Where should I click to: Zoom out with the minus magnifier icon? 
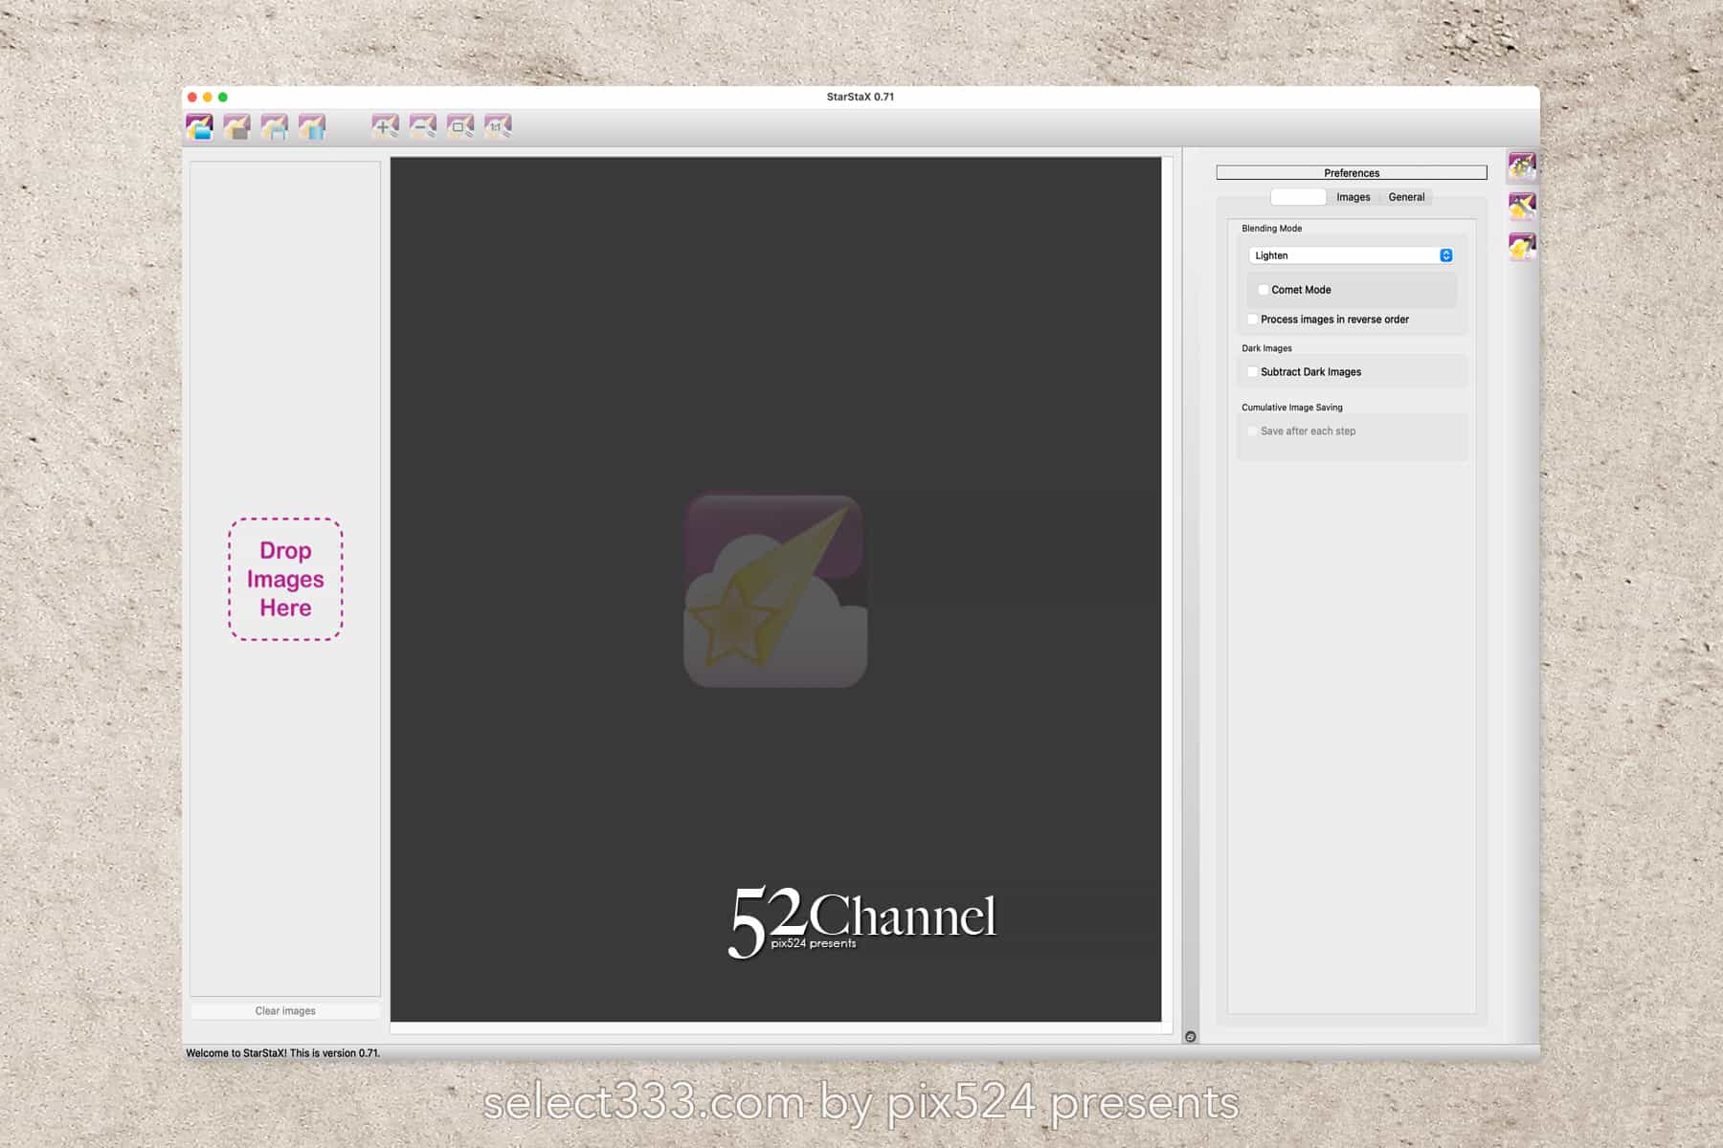422,126
